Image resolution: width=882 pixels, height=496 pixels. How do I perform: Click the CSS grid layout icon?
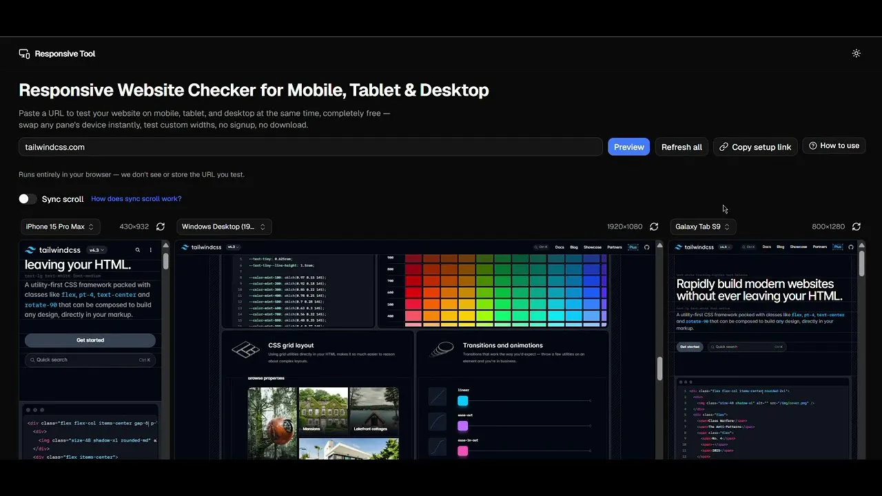(245, 350)
